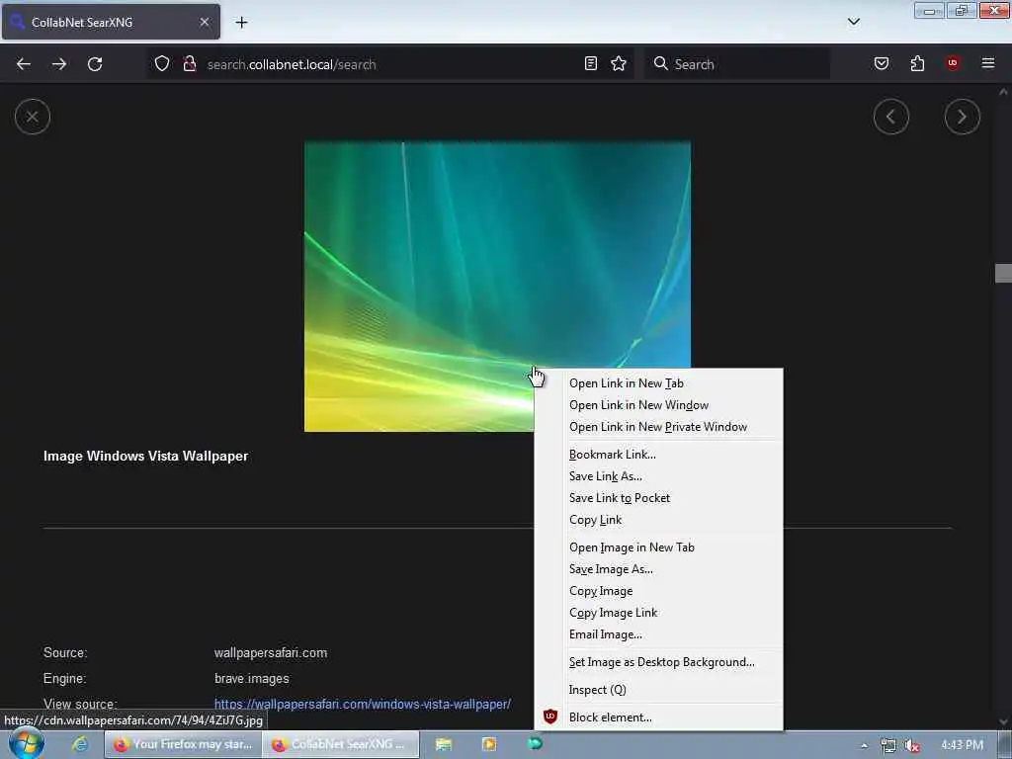The width and height of the screenshot is (1012, 759).
Task: Choose Open Link in New Private Window
Action: pyautogui.click(x=657, y=427)
